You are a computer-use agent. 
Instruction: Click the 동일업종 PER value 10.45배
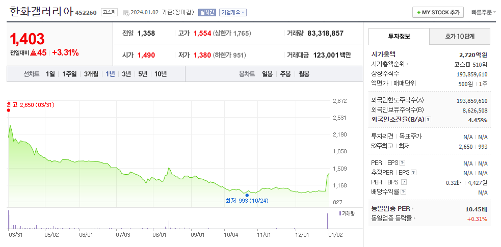[x=476, y=209]
